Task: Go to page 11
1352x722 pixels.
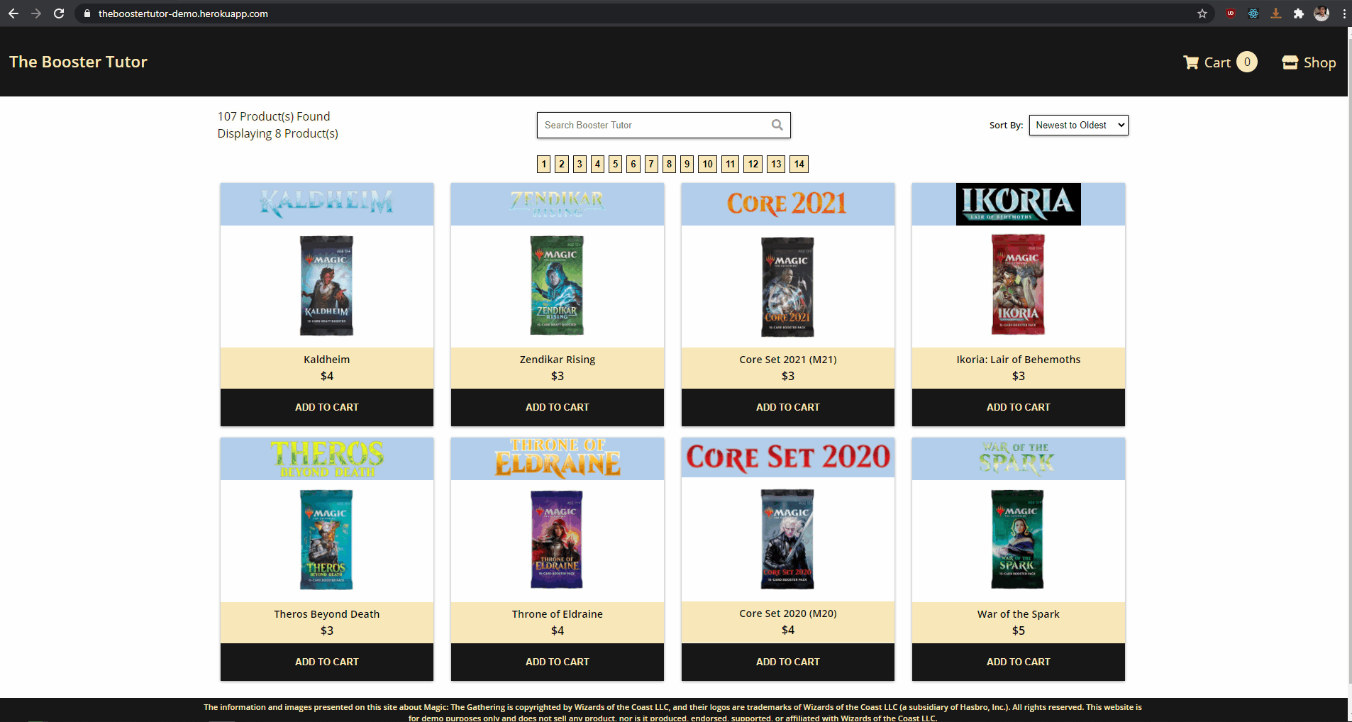Action: (x=731, y=164)
